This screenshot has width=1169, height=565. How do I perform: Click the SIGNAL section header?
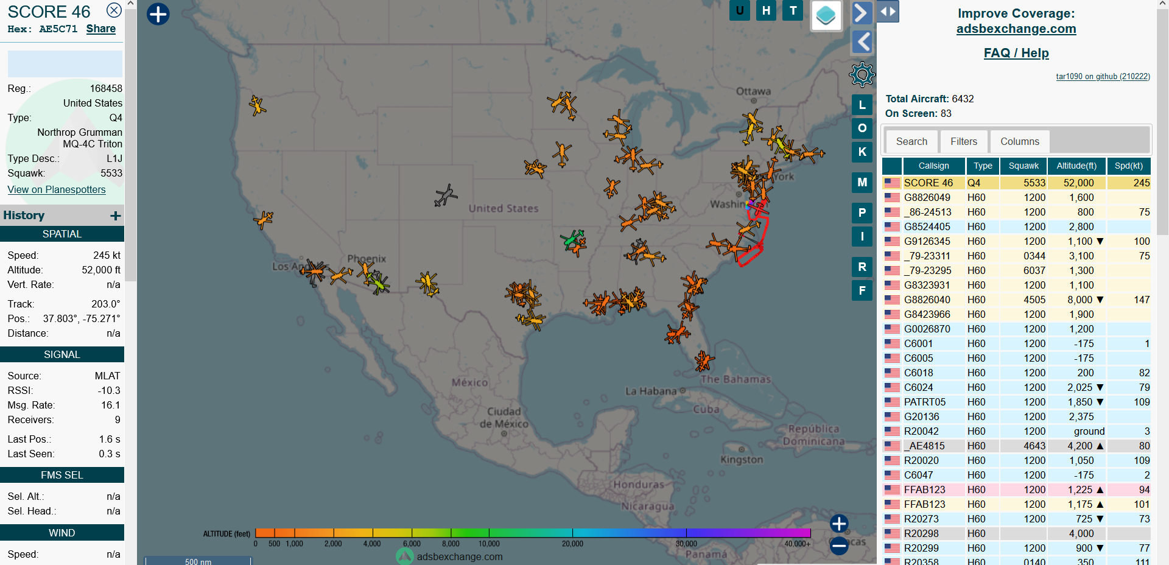click(x=62, y=354)
